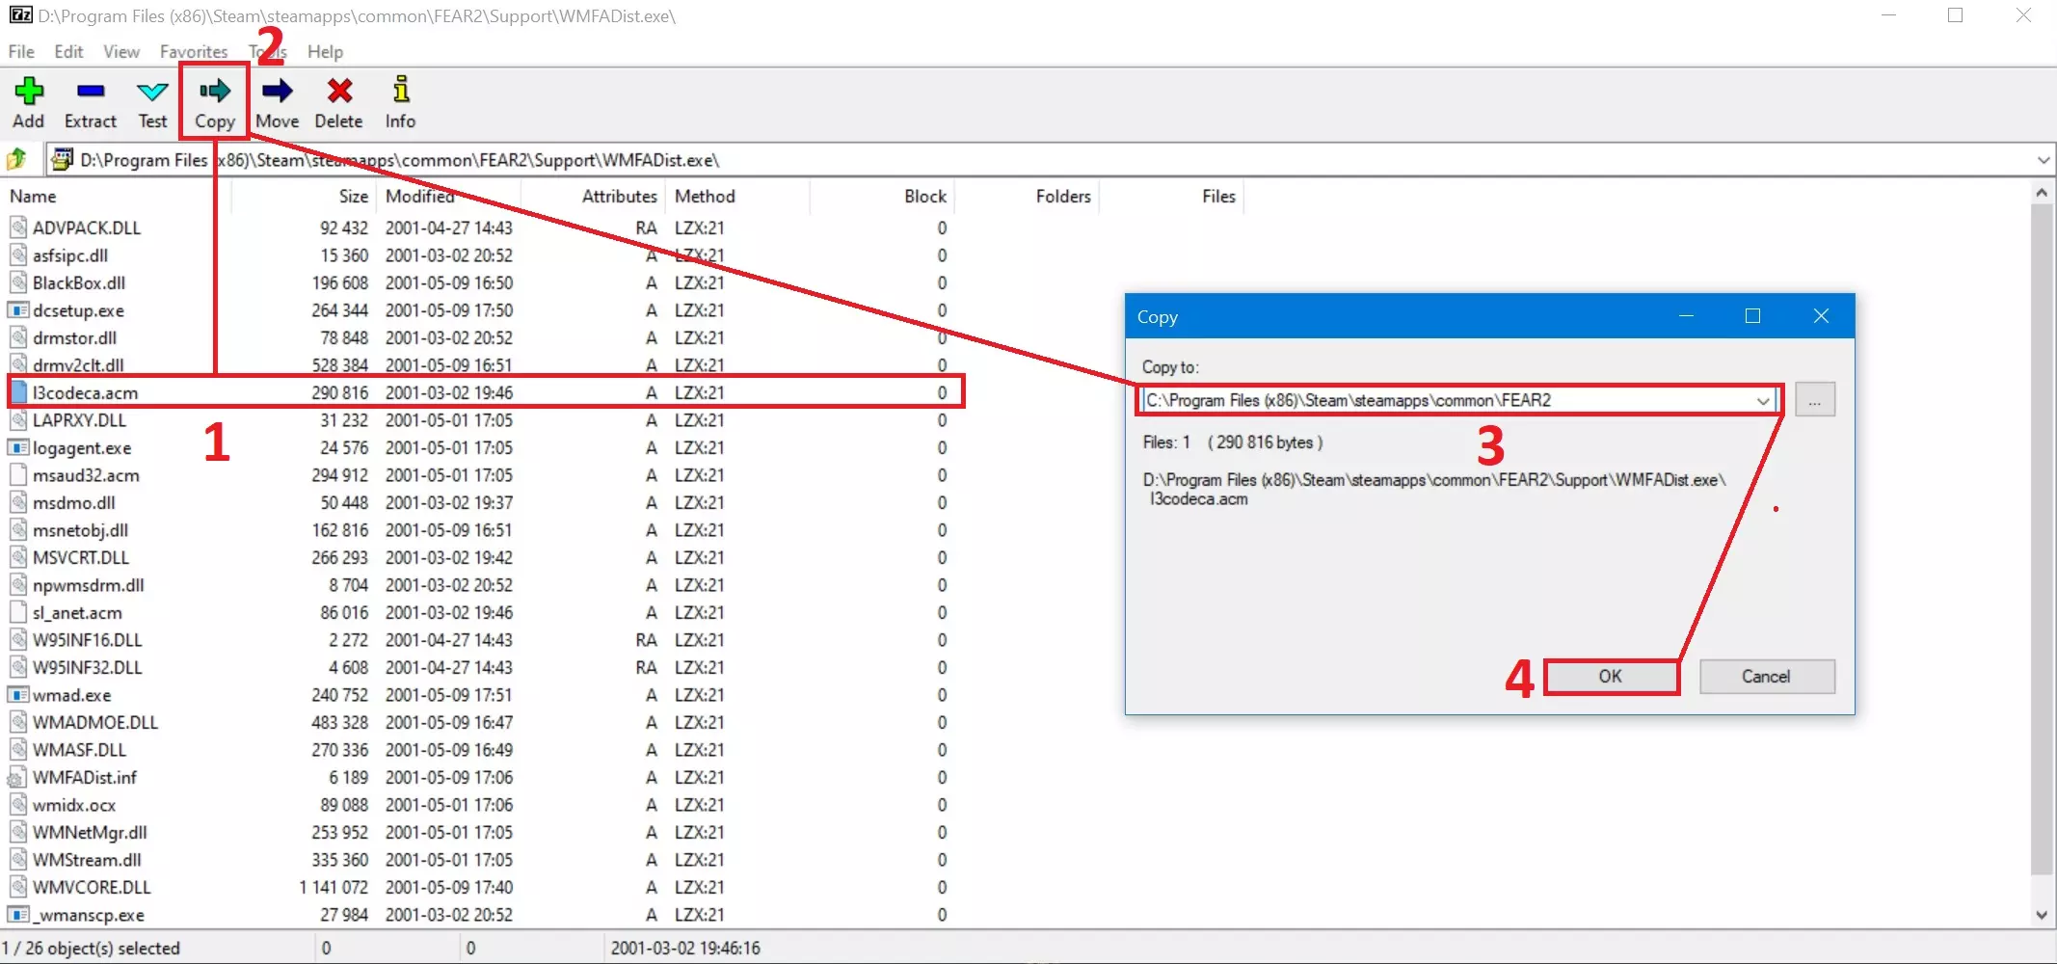Sort files by Size column
This screenshot has height=964, width=2057.
(x=353, y=197)
